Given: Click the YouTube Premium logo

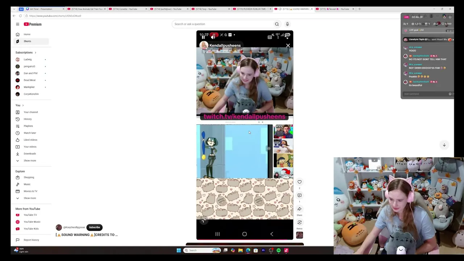Looking at the screenshot, I should tap(33, 24).
